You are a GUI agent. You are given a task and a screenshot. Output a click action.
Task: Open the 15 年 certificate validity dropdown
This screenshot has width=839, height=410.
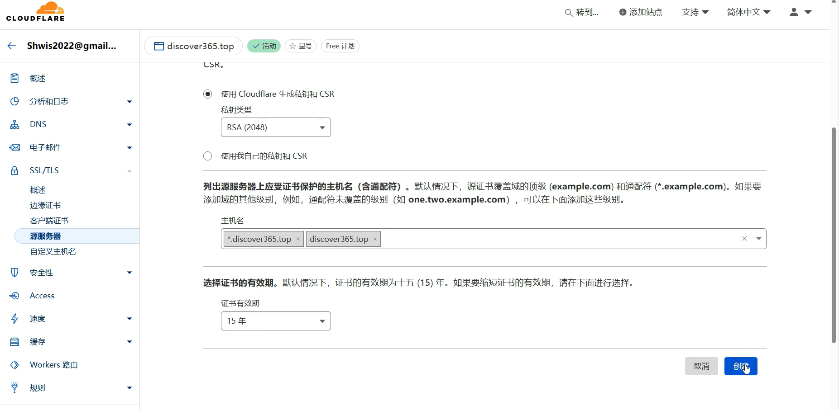coord(276,321)
